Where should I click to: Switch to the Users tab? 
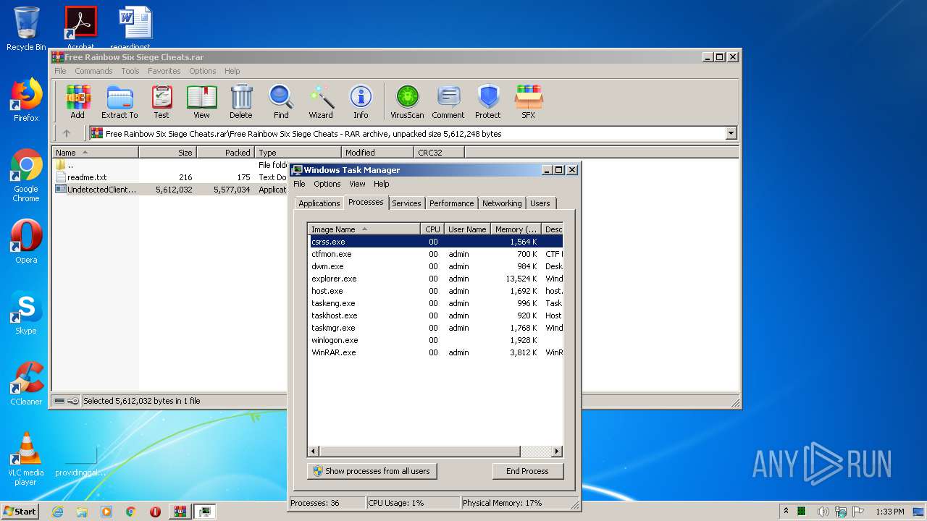pos(540,203)
